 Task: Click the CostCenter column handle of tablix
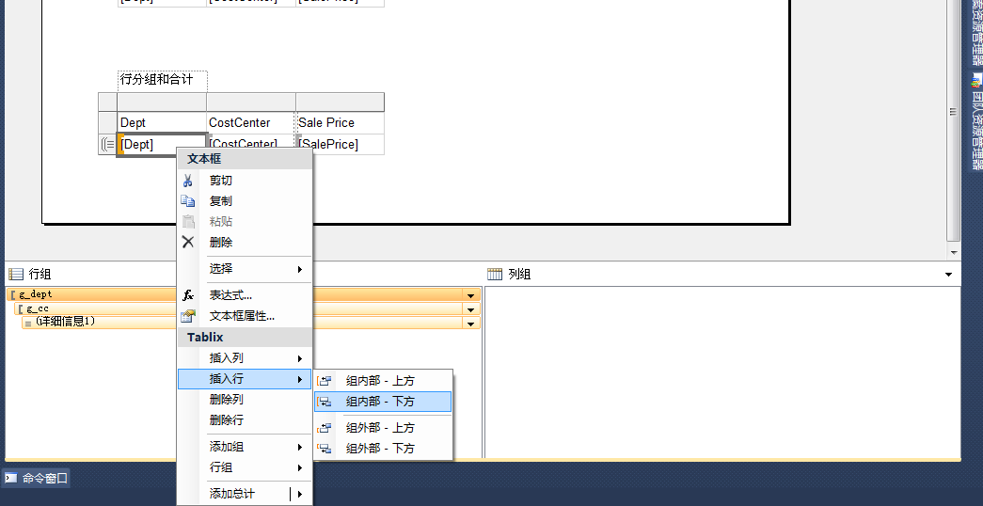(251, 103)
